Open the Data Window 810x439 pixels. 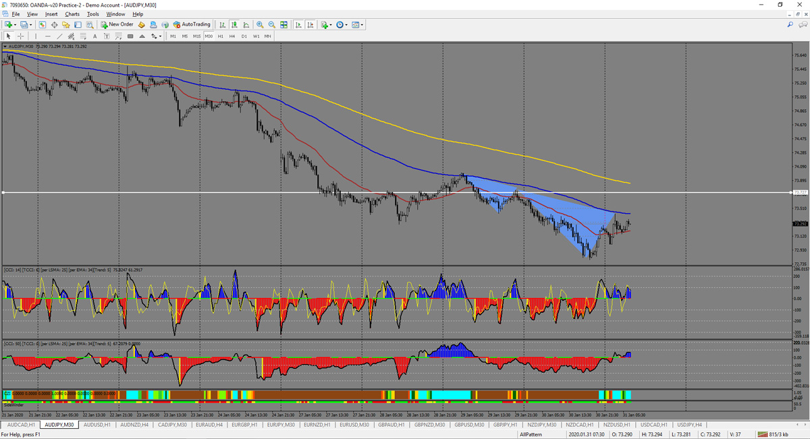[x=55, y=25]
